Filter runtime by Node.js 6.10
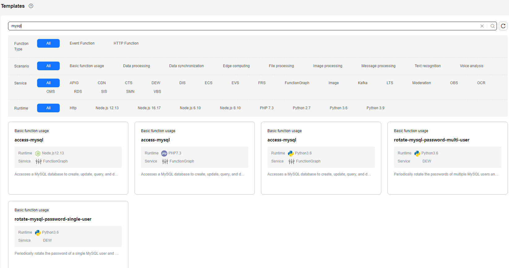 click(x=190, y=108)
